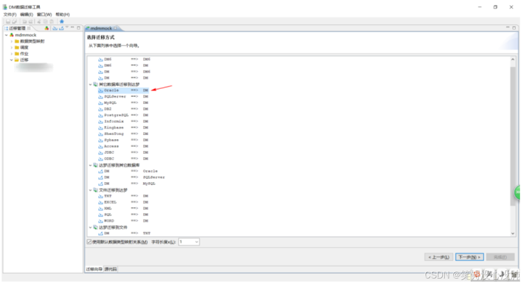Expand the 数据类型映射 folder

click(11, 41)
